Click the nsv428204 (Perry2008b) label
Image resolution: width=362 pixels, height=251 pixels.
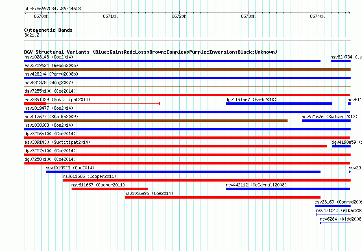[51, 74]
